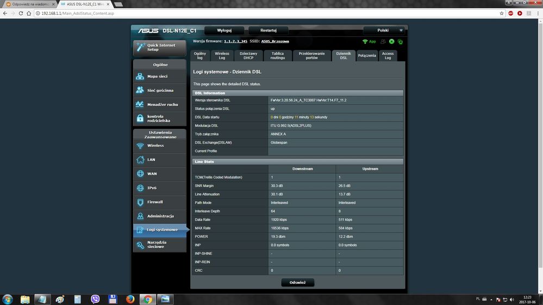Click the Wyloguj logout button
The width and height of the screenshot is (543, 305).
[x=224, y=30]
